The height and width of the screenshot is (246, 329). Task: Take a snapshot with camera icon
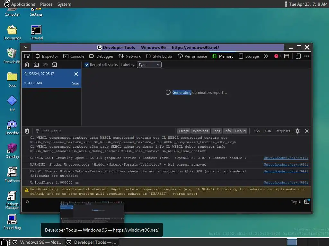(x=36, y=65)
